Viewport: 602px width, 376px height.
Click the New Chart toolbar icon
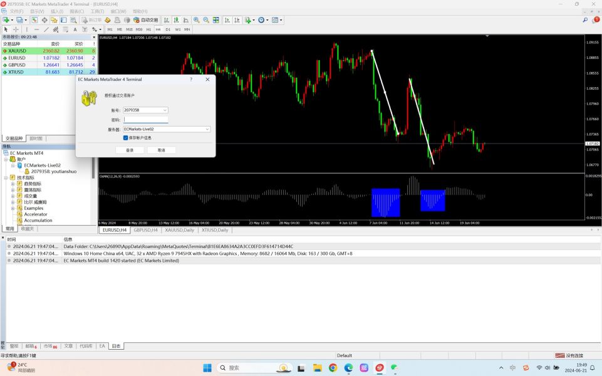coord(6,20)
